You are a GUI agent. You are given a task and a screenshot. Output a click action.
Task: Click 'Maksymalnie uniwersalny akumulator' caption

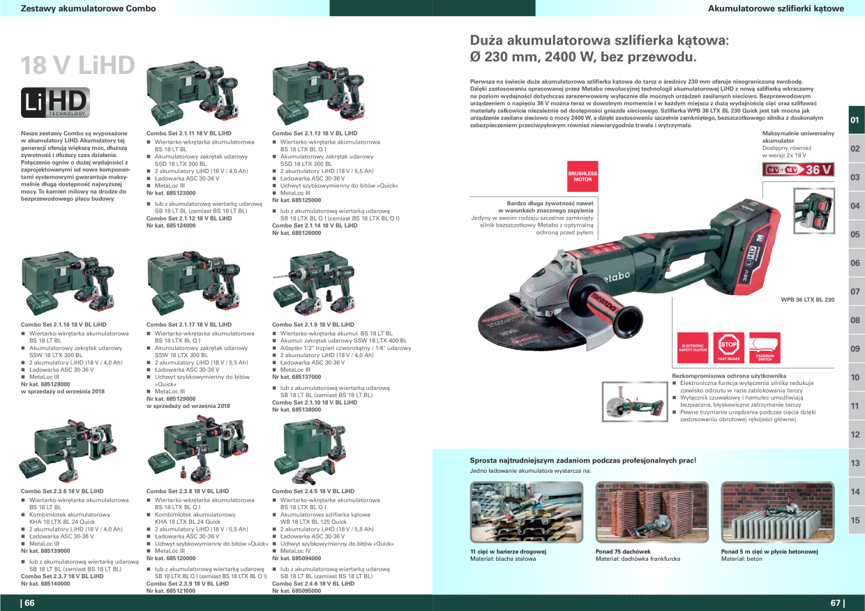(x=798, y=137)
